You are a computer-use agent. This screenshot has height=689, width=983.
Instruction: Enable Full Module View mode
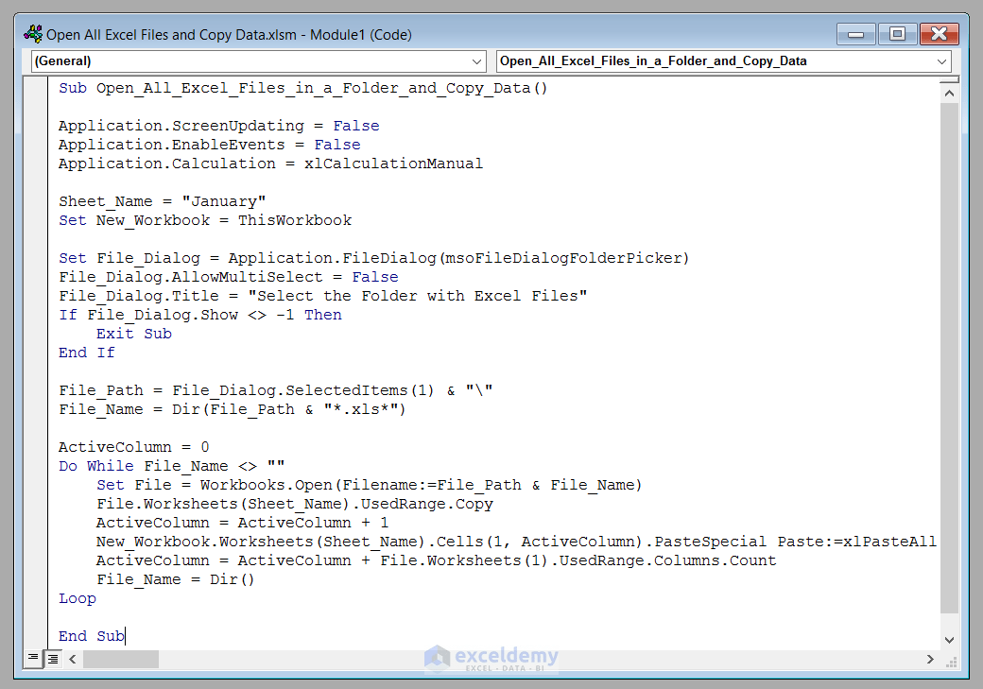point(53,659)
